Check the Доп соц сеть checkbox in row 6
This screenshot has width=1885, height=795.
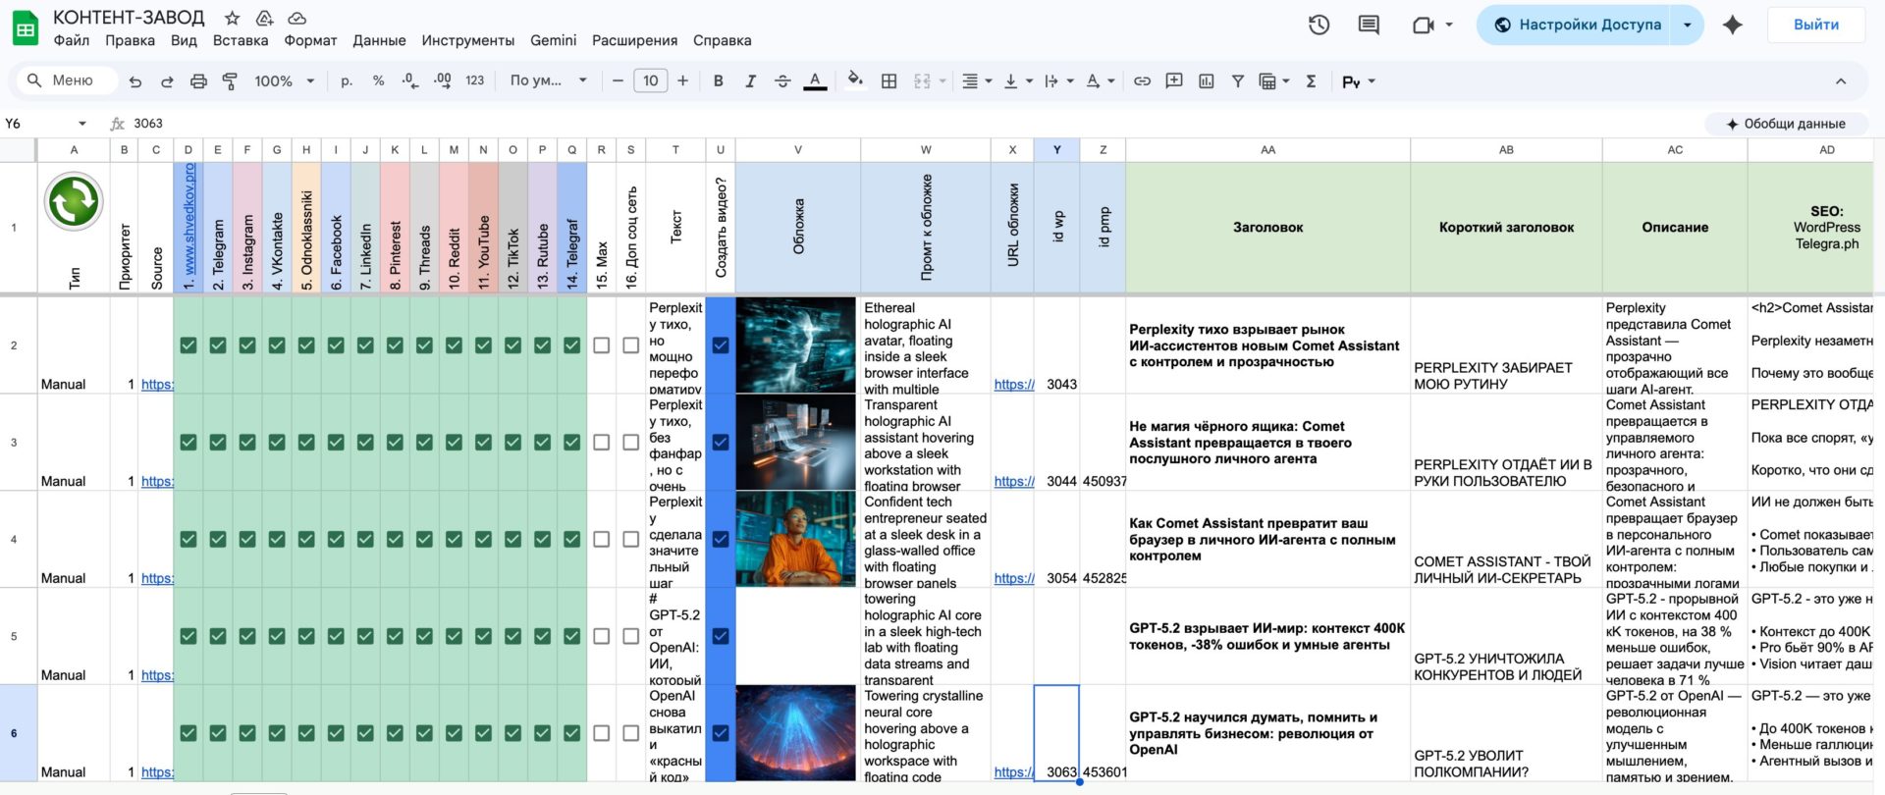click(x=631, y=733)
